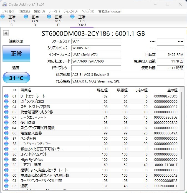
Task: Click the status orb for ID 0C row
Action: [6, 133]
